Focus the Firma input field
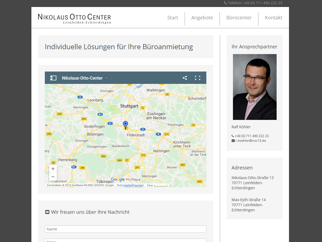Image resolution: width=322 pixels, height=242 pixels. 126,240
